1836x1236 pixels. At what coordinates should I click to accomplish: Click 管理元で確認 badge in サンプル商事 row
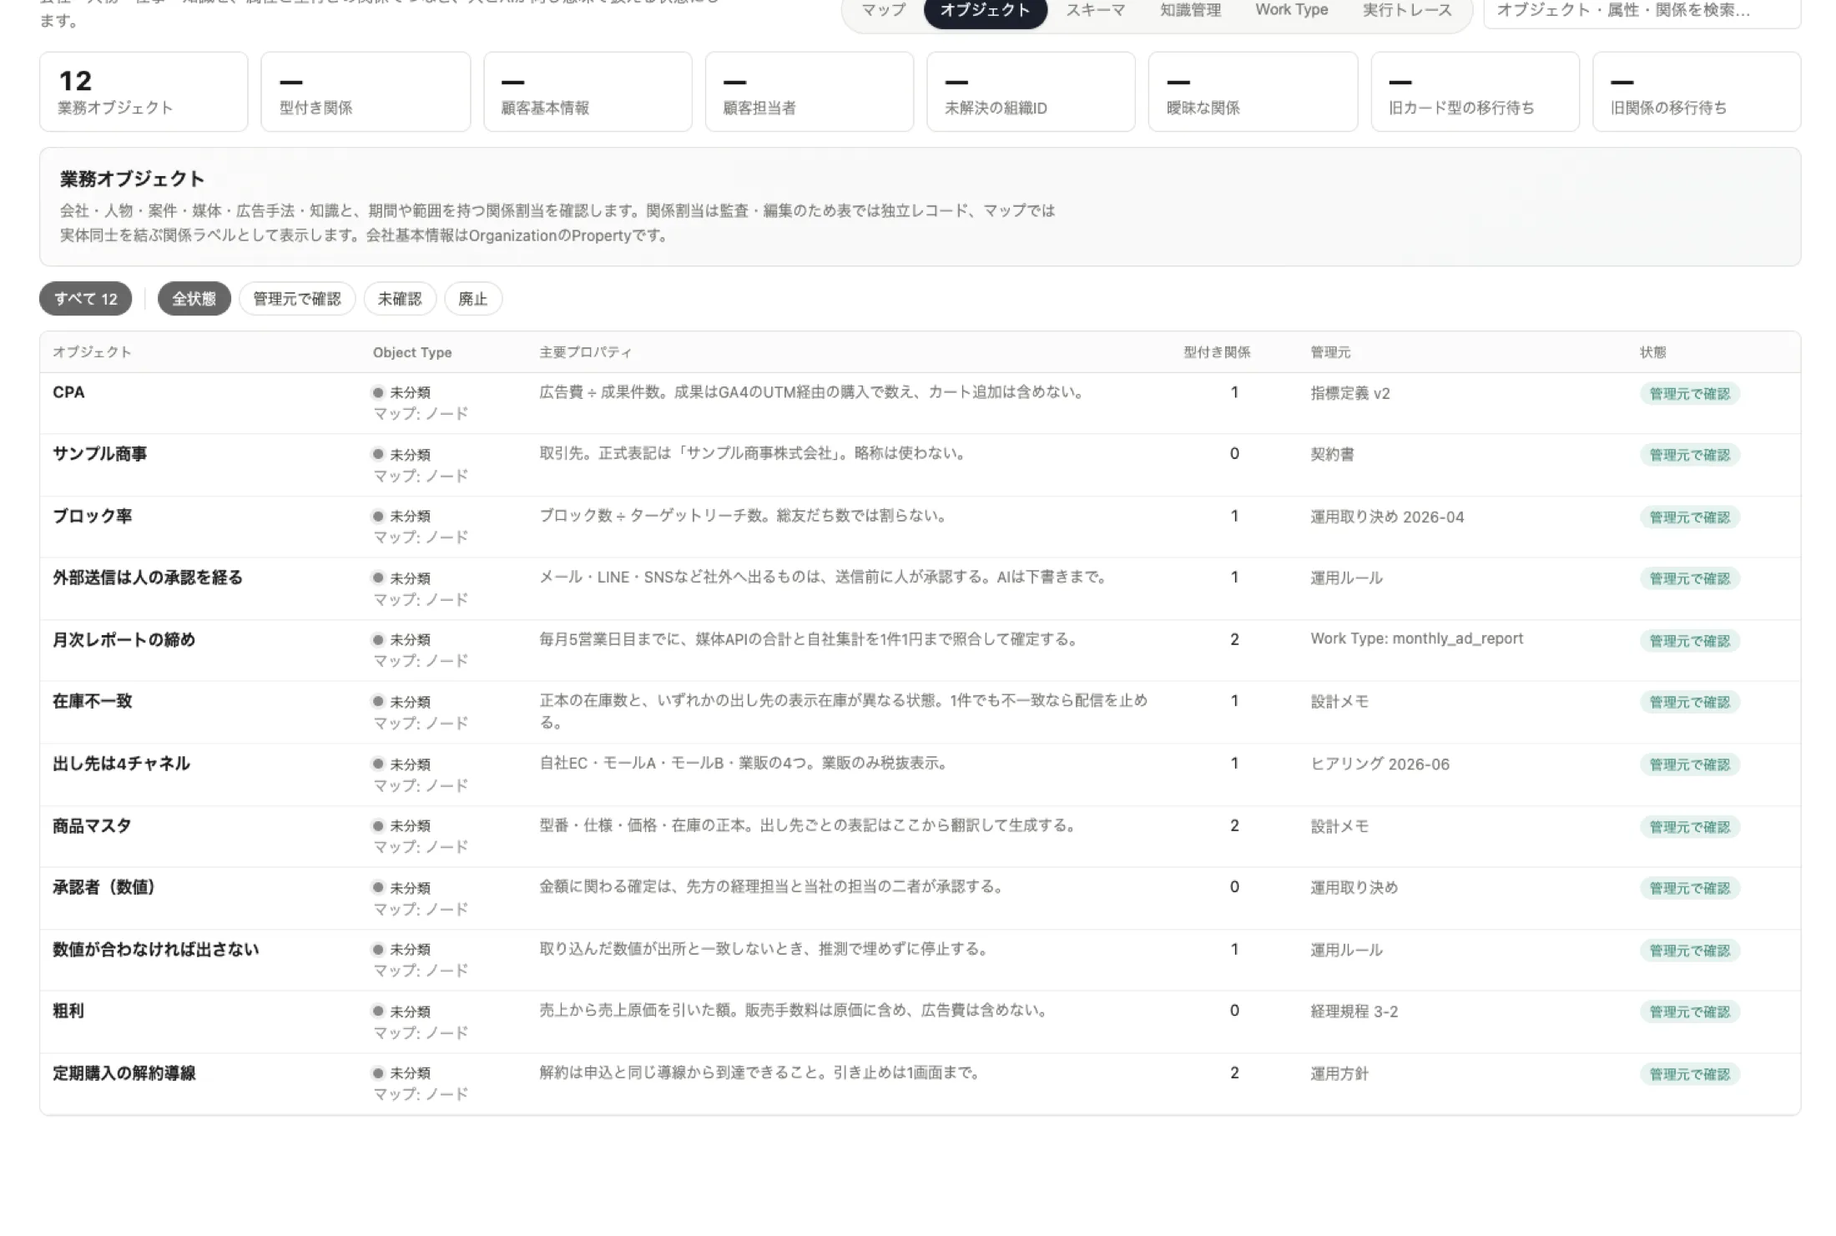pyautogui.click(x=1690, y=455)
